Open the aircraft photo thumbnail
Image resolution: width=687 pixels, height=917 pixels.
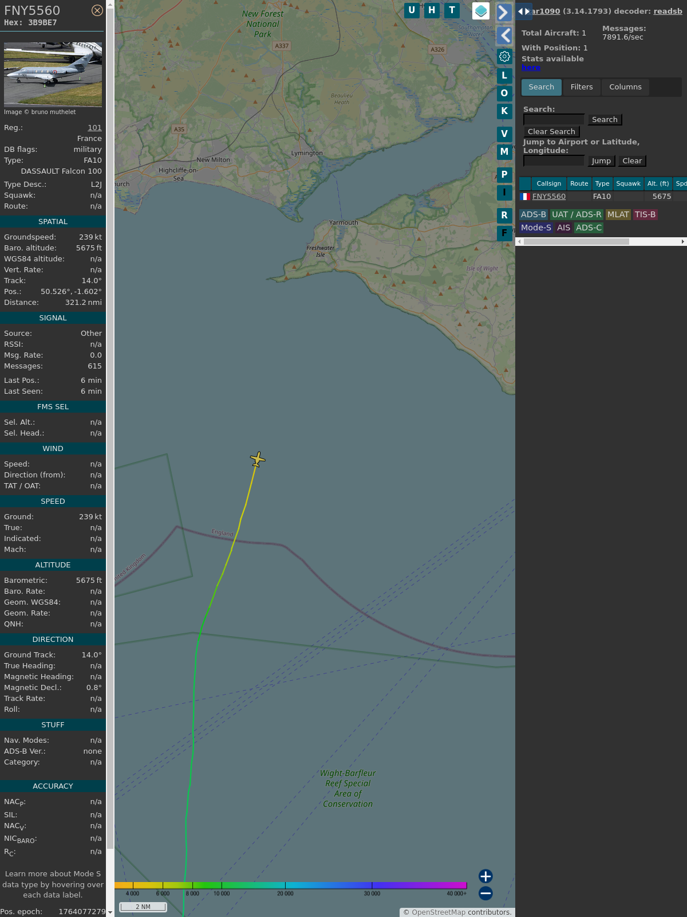53,74
